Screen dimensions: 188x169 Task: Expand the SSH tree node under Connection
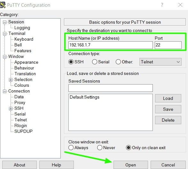(x=11, y=109)
